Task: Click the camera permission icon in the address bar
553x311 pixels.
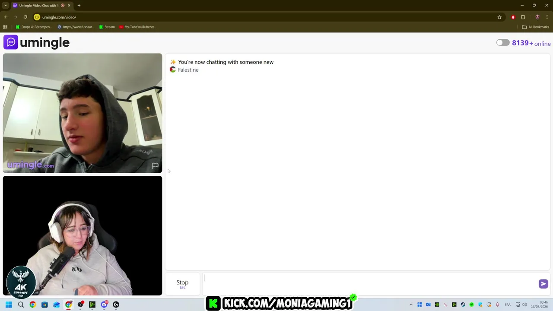Action: 37,17
